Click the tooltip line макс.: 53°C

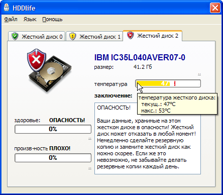click(x=156, y=111)
